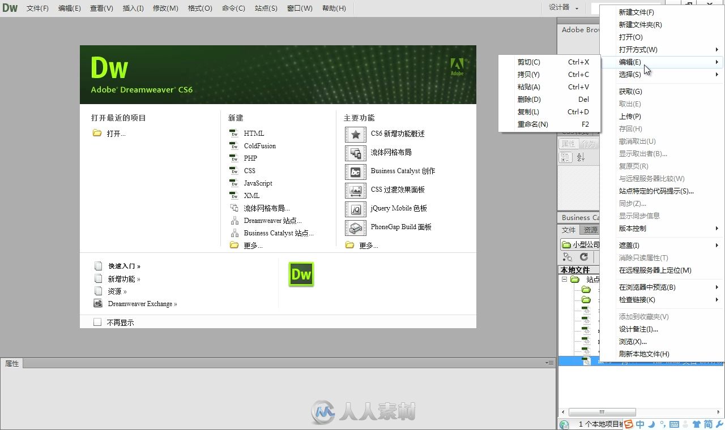Viewport: 725px width, 430px height.
Task: Click the Sogou 中 Chinese mode indicator
Action: [640, 424]
